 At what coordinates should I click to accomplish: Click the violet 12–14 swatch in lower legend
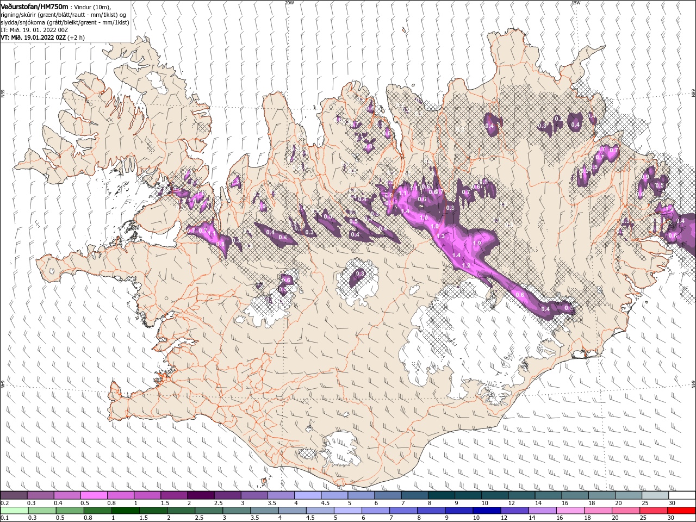tap(514, 510)
